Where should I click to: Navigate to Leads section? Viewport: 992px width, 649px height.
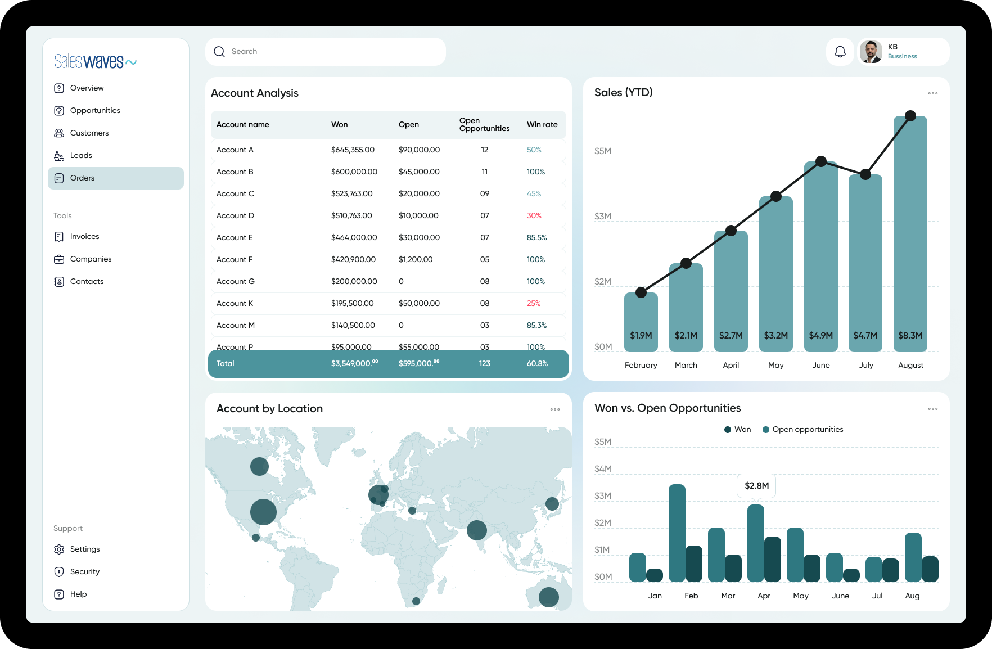click(x=116, y=156)
